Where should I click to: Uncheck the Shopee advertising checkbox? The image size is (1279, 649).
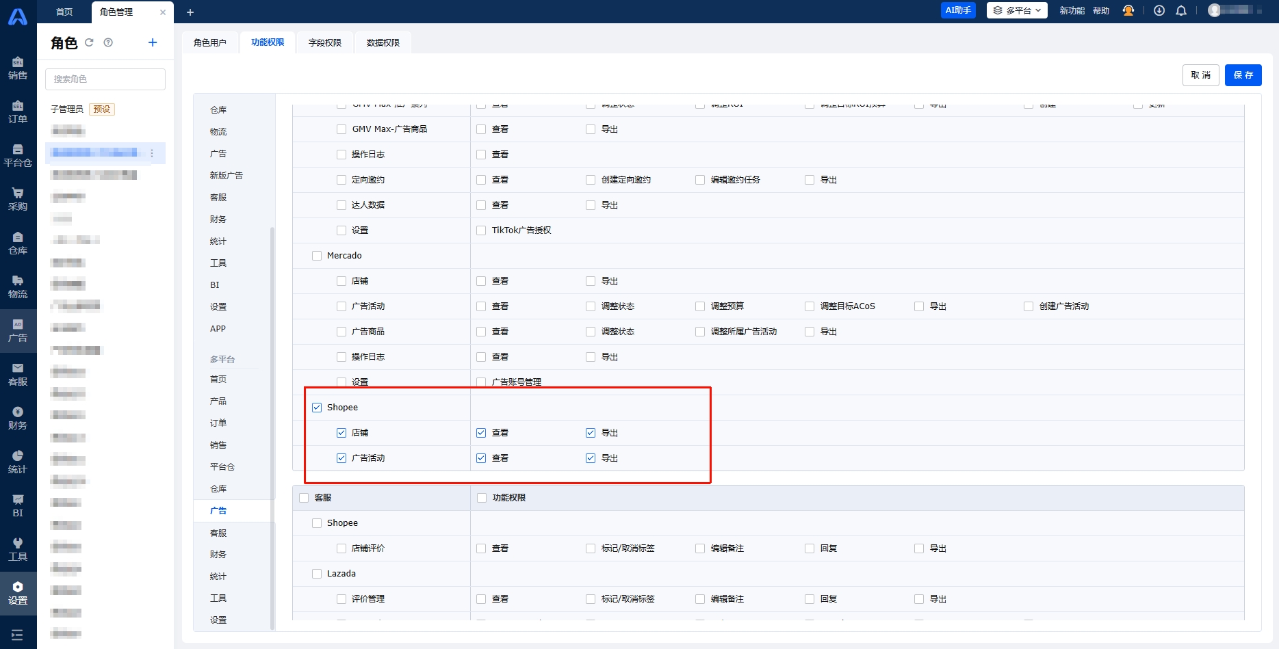[317, 408]
